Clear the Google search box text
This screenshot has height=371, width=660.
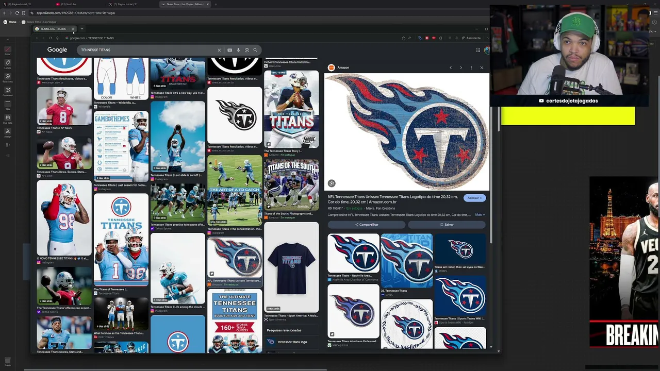[x=219, y=50]
